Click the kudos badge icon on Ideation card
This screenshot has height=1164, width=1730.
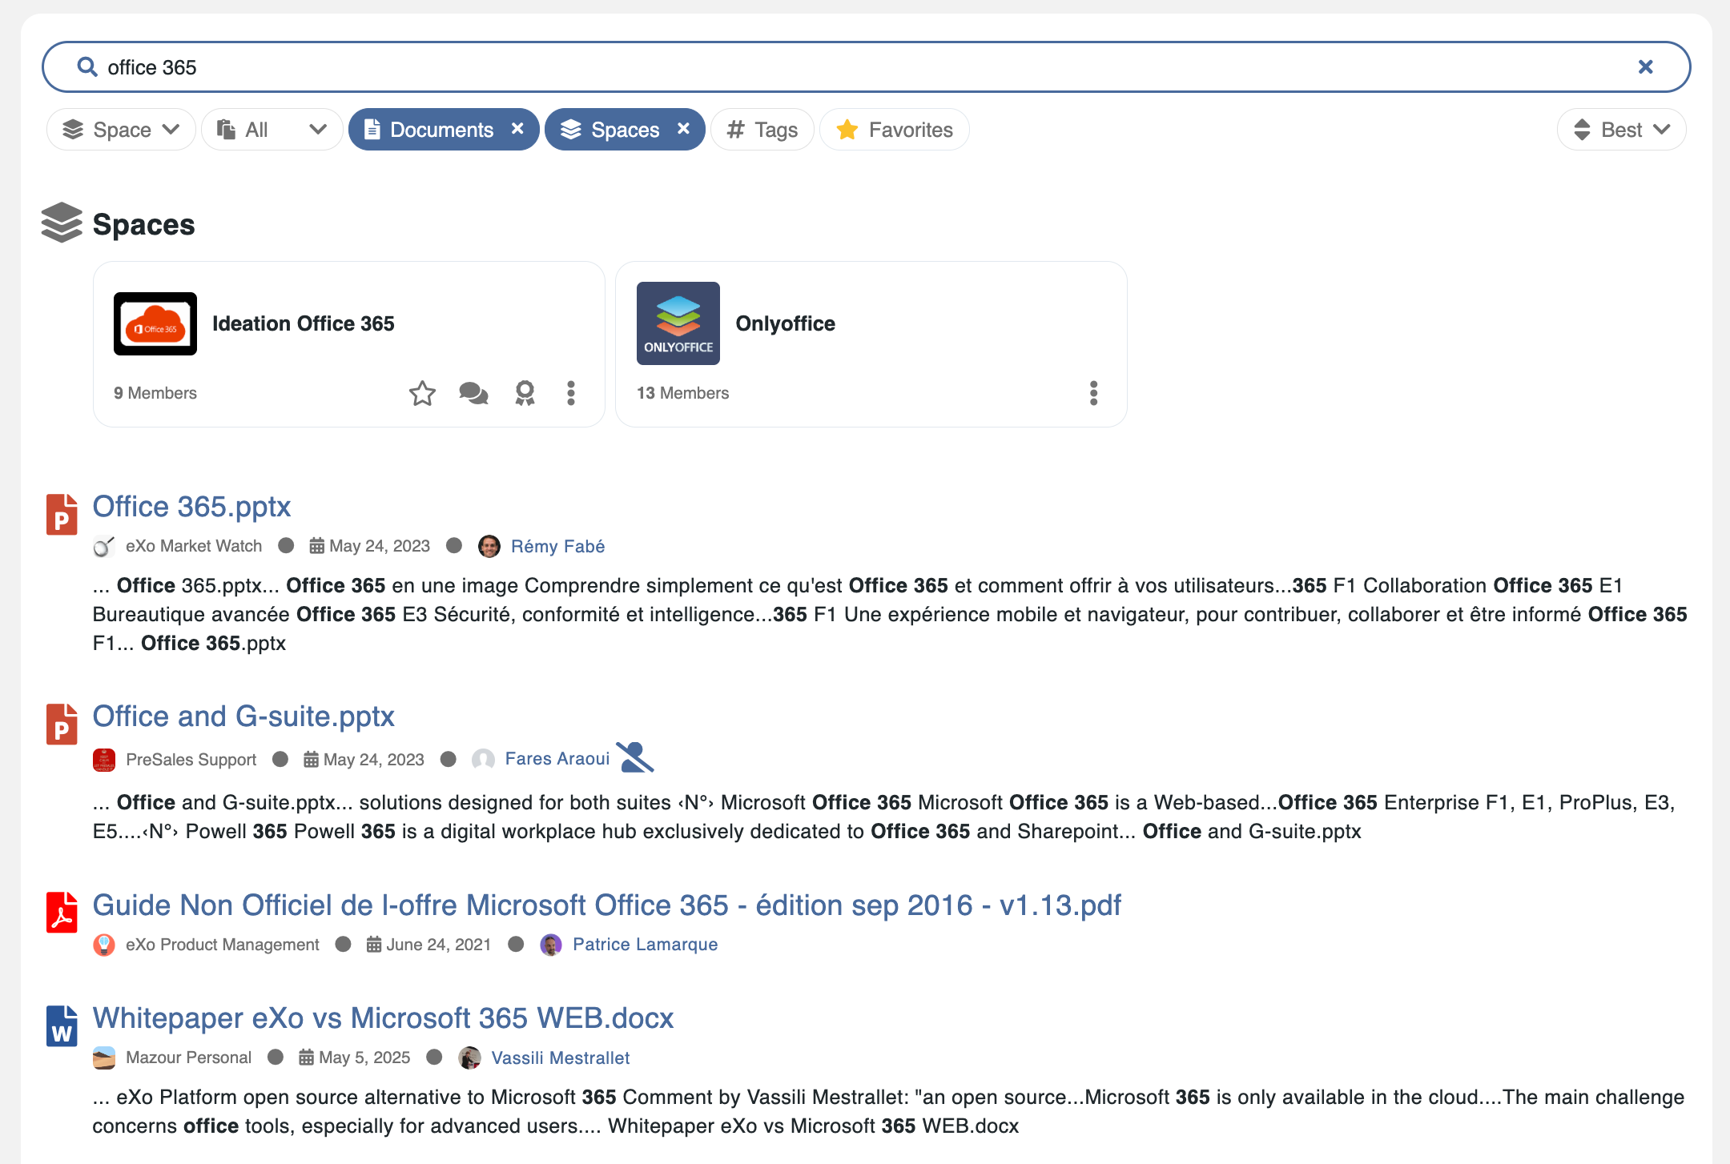525,393
